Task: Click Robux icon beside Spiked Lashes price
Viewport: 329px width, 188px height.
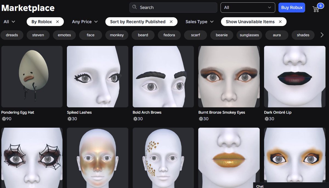Action: (x=69, y=119)
